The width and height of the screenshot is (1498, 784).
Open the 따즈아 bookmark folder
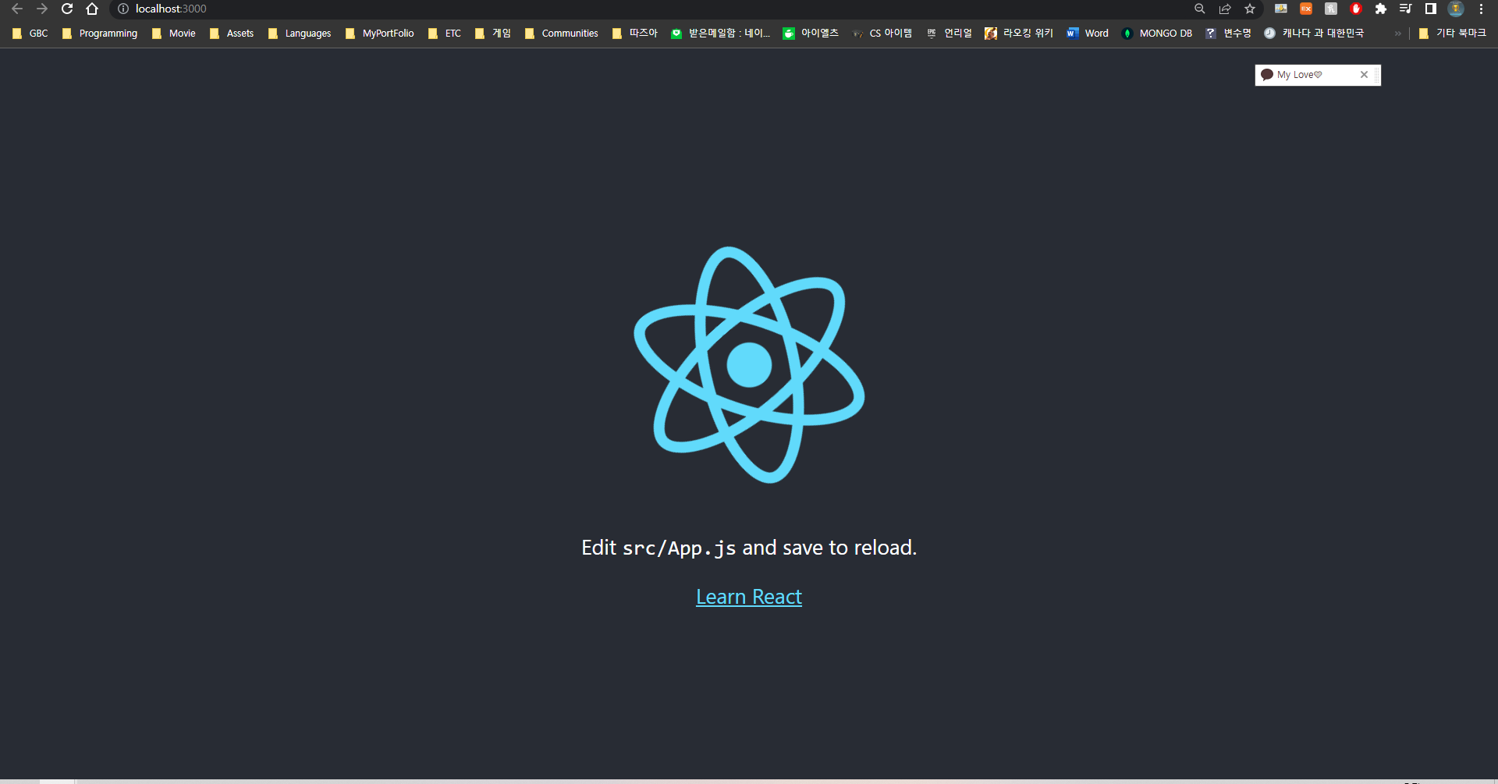(x=635, y=34)
